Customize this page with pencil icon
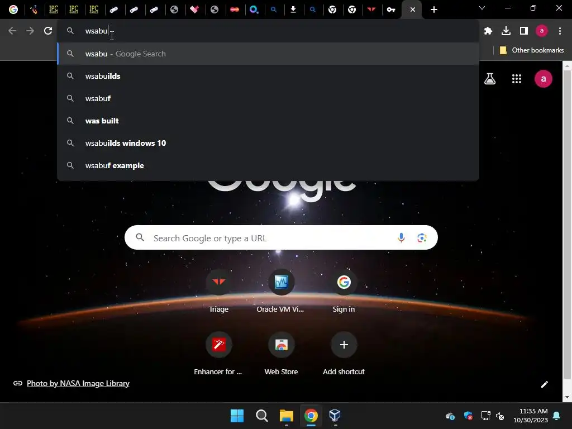The height and width of the screenshot is (429, 572). click(544, 384)
